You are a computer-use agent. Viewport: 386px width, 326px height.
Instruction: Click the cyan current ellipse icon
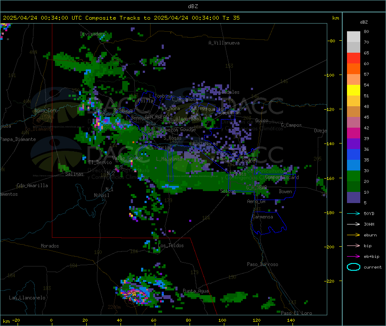(353, 267)
